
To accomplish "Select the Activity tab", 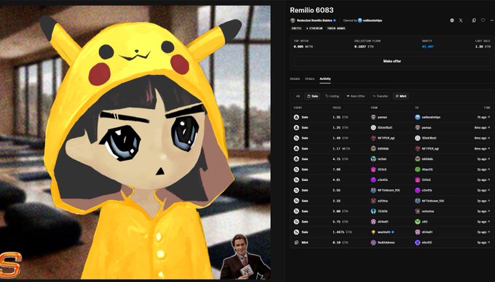I will [x=325, y=78].
